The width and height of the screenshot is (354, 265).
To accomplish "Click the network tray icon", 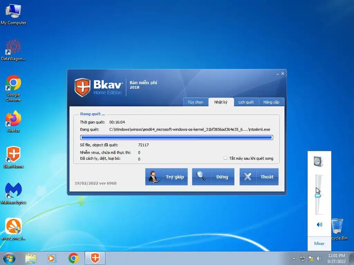I will point(302,258).
